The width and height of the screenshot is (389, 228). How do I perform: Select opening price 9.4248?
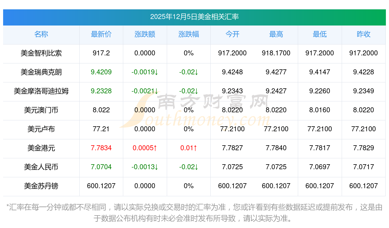tap(232, 72)
